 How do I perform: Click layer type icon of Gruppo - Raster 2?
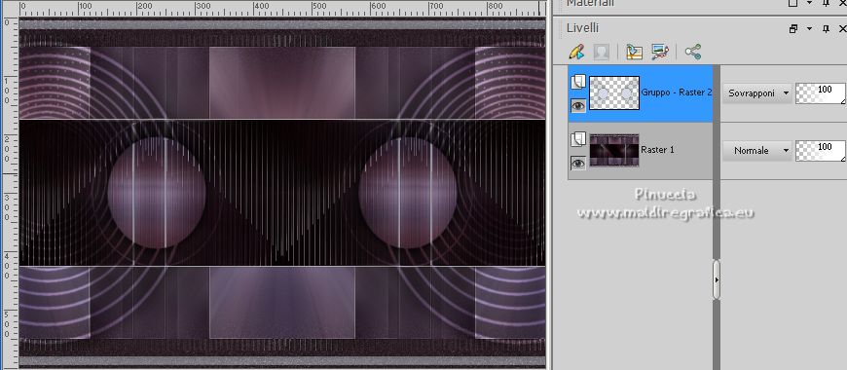[578, 82]
